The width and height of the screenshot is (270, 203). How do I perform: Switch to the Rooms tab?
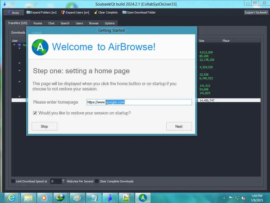(38, 23)
